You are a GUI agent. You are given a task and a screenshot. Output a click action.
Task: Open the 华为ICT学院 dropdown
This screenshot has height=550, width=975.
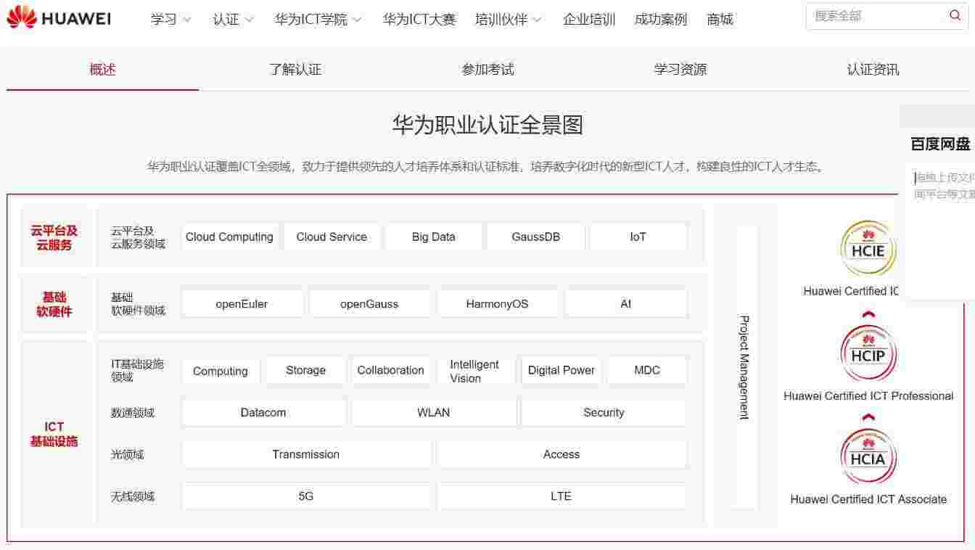[x=318, y=20]
